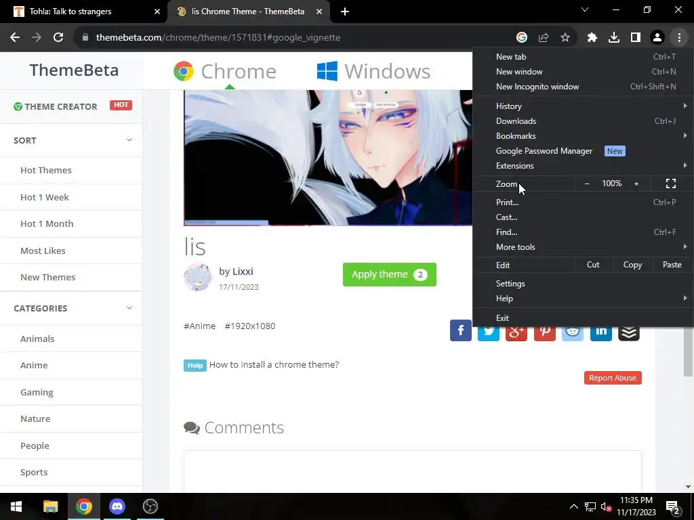This screenshot has height=520, width=694.
Task: Click Exit in the Chrome menu
Action: [x=584, y=318]
